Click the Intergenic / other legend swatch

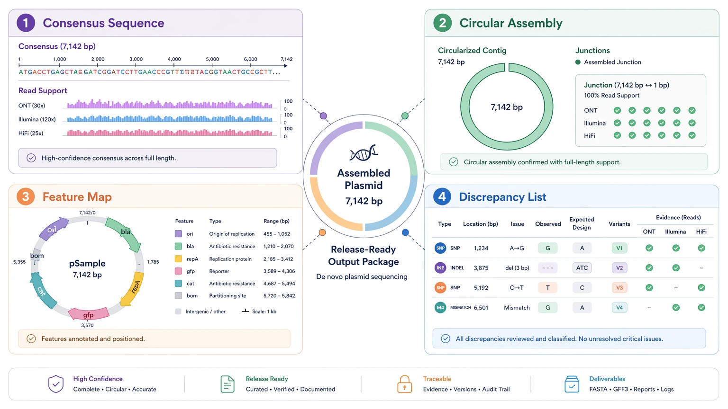pos(178,311)
